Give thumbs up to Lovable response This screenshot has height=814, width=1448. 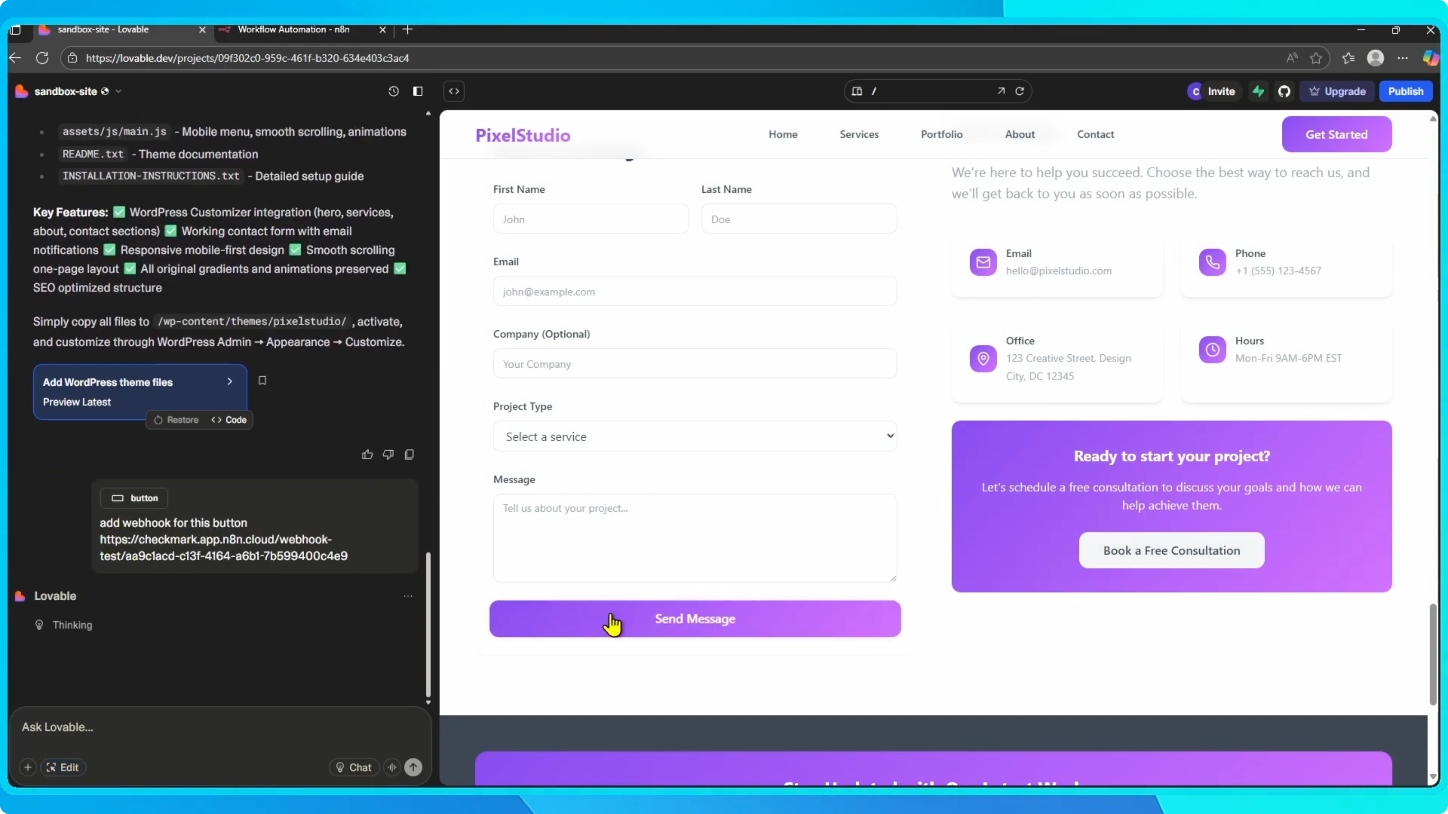click(x=367, y=455)
